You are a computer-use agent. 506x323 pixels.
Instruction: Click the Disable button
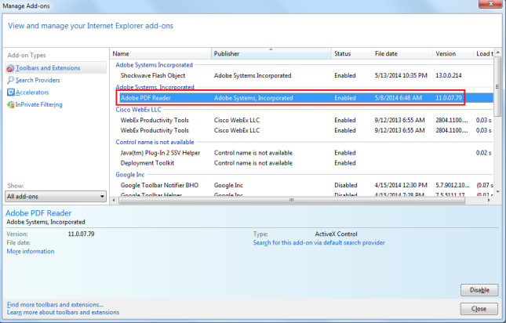click(479, 290)
